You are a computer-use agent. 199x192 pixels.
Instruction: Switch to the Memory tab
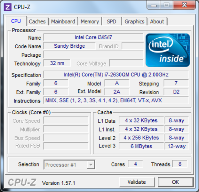(90, 21)
